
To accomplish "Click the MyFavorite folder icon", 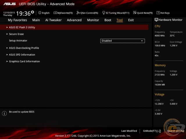I will tap(55, 13).
